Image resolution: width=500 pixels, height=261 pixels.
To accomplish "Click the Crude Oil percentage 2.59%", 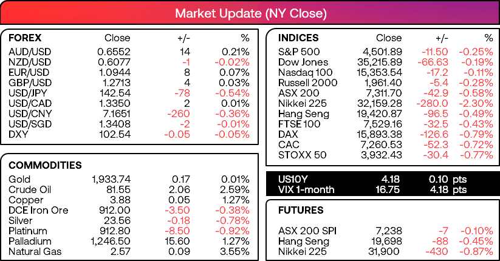I will coord(235,189).
